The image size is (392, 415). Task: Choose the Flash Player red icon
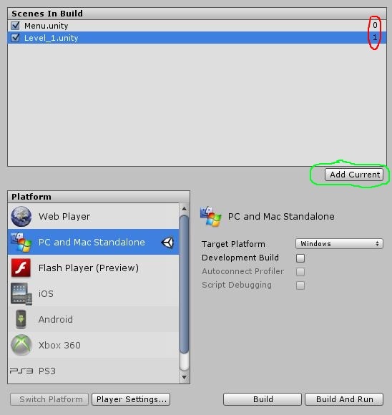(21, 268)
